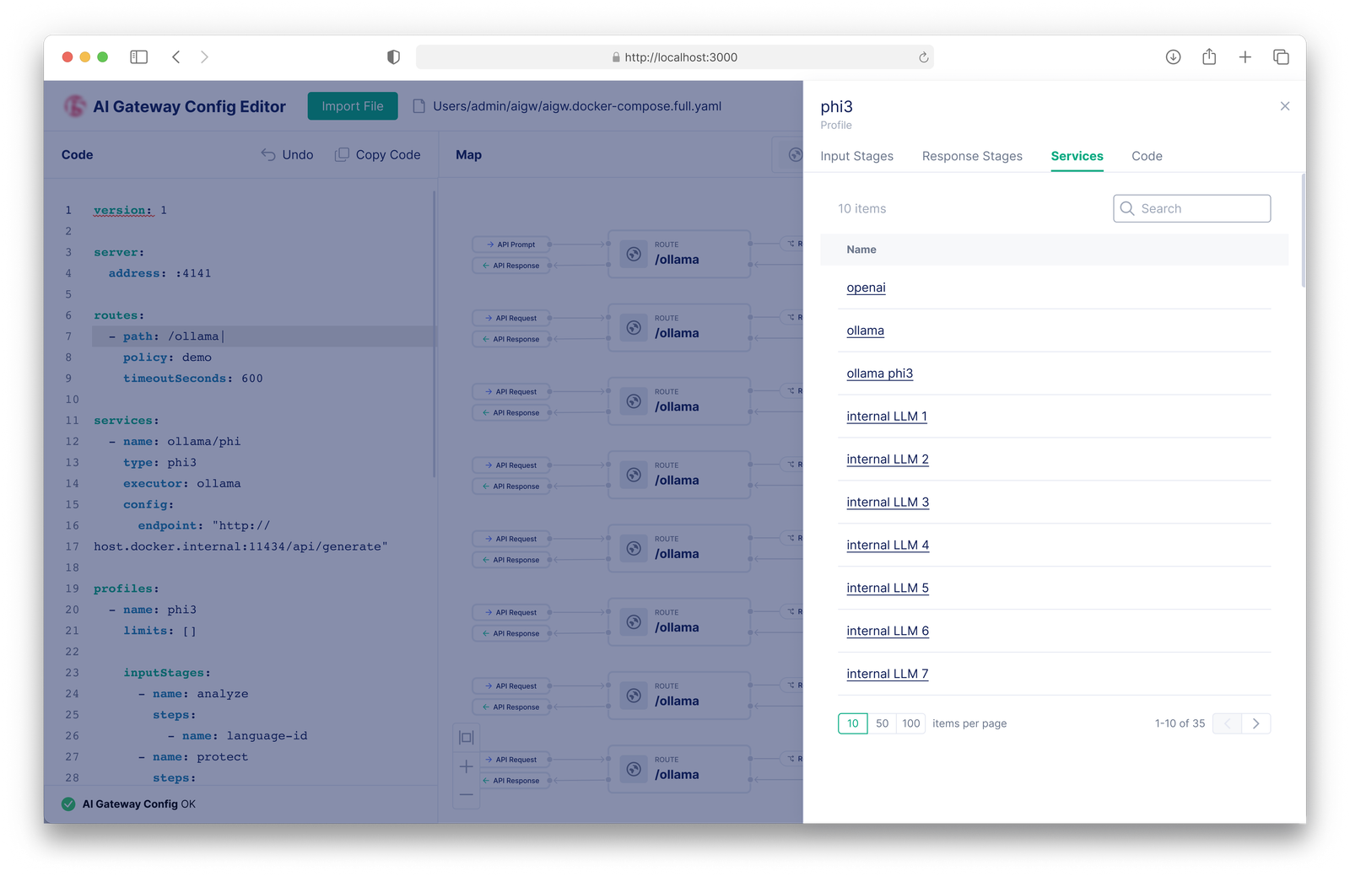
Task: Click the services panel scrollbar
Action: (1303, 232)
